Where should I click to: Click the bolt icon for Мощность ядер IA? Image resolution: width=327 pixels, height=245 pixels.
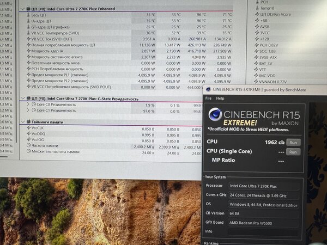tap(28, 51)
